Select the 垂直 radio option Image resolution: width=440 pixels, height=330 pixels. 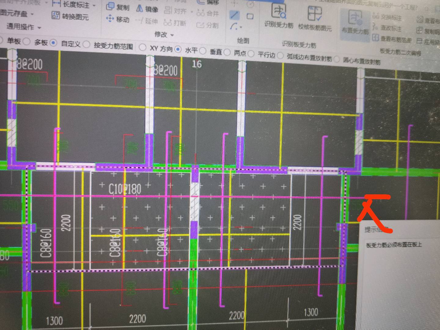pos(203,51)
